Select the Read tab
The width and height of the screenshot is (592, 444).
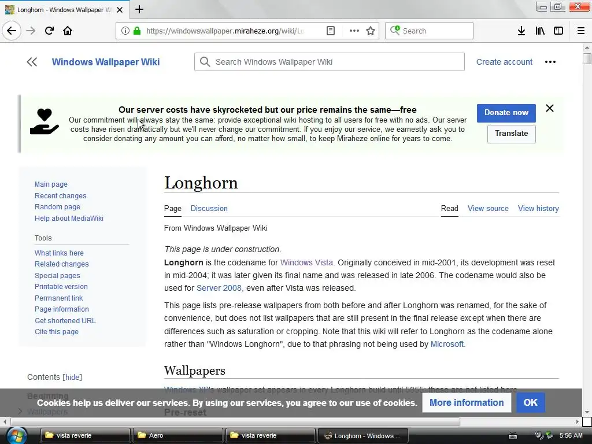449,208
